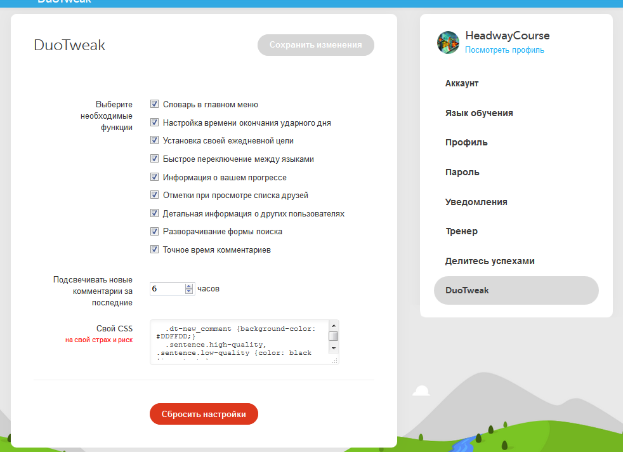Viewport: 623px width, 452px height.
Task: Decrease hours with spinner down arrow
Action: 189,291
